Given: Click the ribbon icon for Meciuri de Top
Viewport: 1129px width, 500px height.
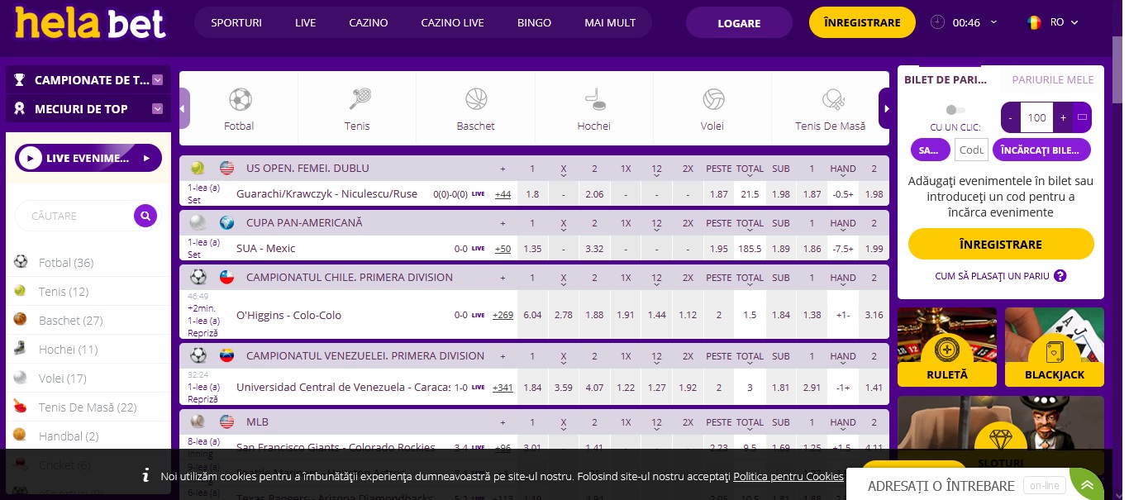Looking at the screenshot, I should (20, 108).
